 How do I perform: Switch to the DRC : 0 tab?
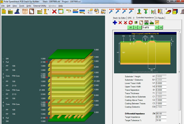pos(131,18)
